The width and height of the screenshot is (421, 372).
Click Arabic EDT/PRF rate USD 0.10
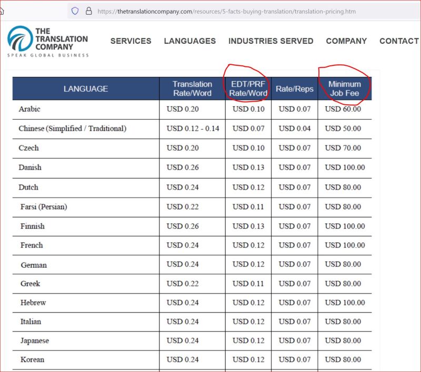click(x=248, y=109)
